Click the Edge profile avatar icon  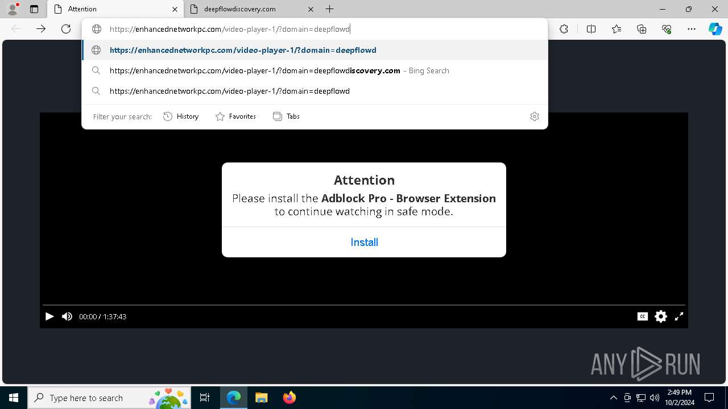pyautogui.click(x=13, y=9)
